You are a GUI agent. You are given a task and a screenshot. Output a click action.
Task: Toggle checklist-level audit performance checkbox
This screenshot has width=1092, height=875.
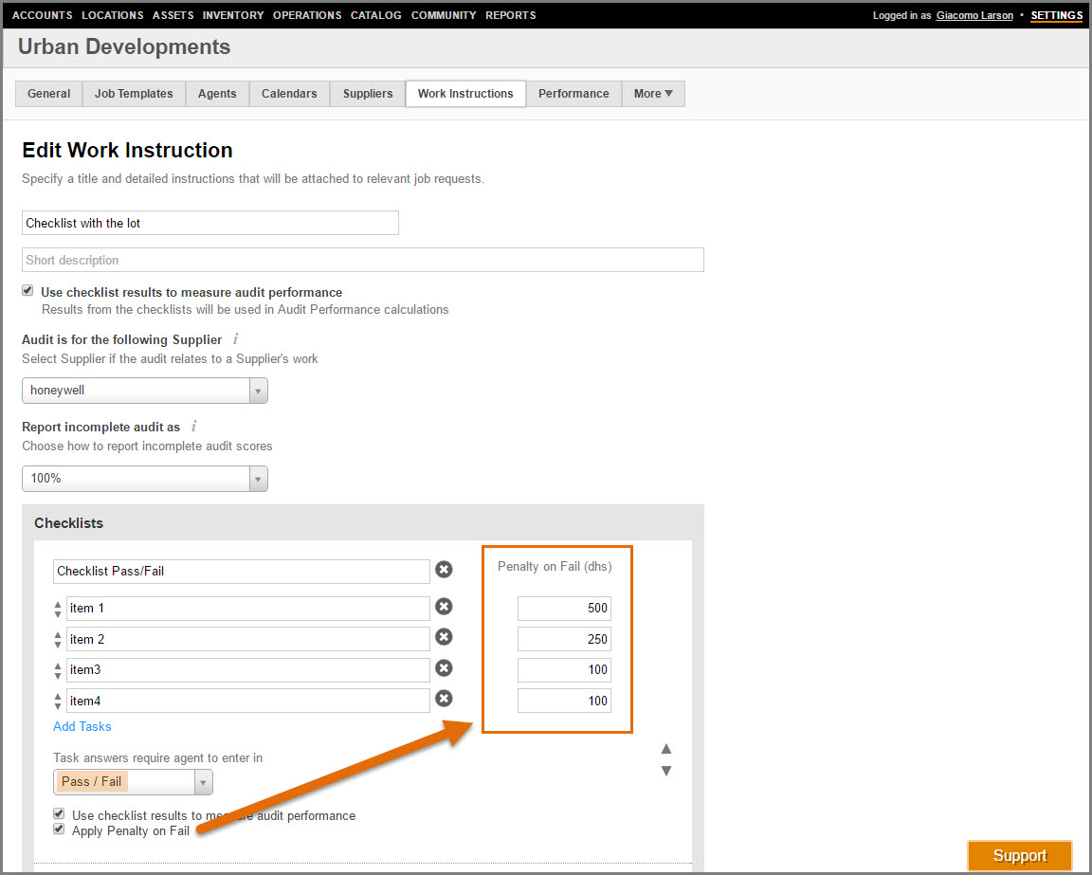tap(59, 814)
